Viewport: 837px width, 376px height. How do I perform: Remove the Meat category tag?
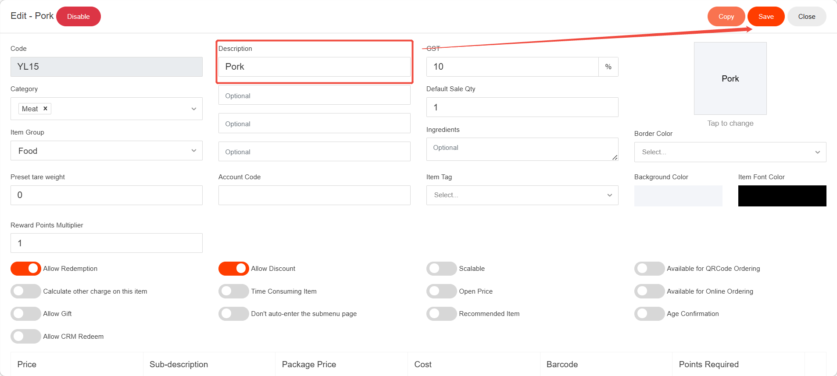(45, 109)
